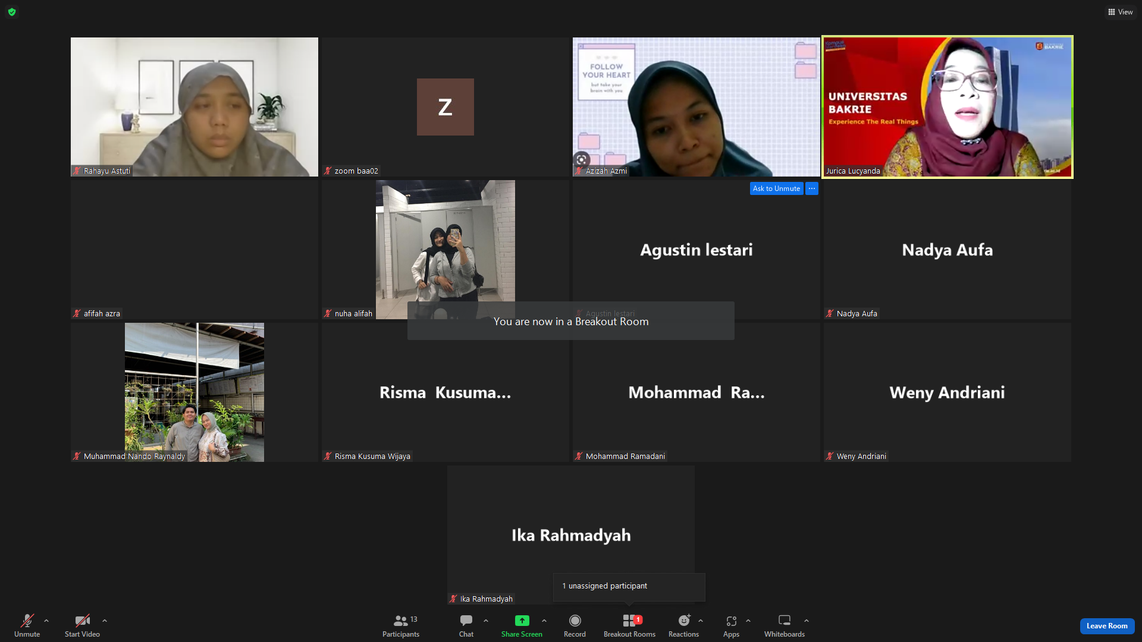Click the camera switch icon on Azizah's tile
This screenshot has width=1142, height=642.
click(x=582, y=159)
